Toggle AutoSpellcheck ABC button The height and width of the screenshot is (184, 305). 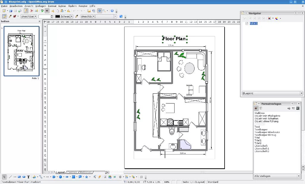click(47, 11)
